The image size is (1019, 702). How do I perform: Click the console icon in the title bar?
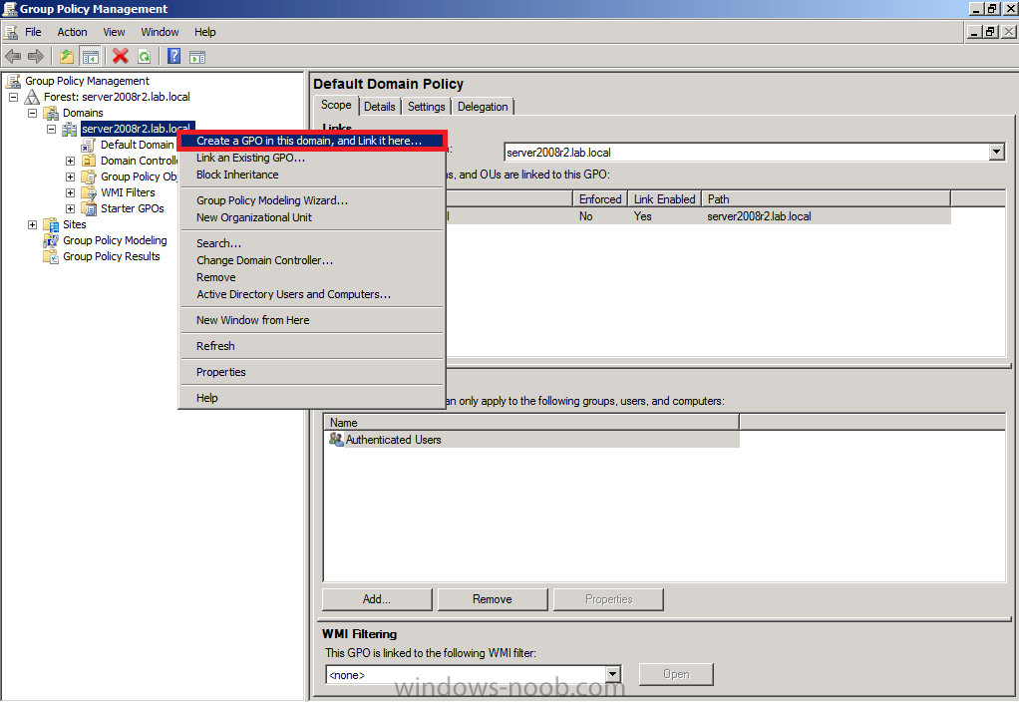(x=10, y=8)
